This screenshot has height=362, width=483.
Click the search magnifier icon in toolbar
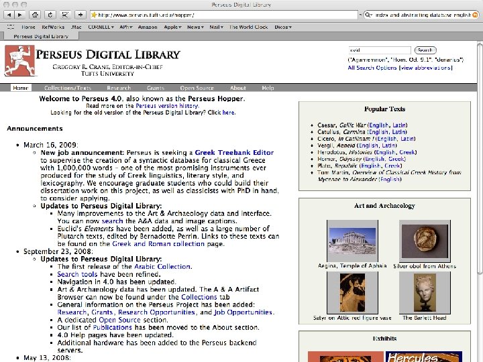(368, 15)
